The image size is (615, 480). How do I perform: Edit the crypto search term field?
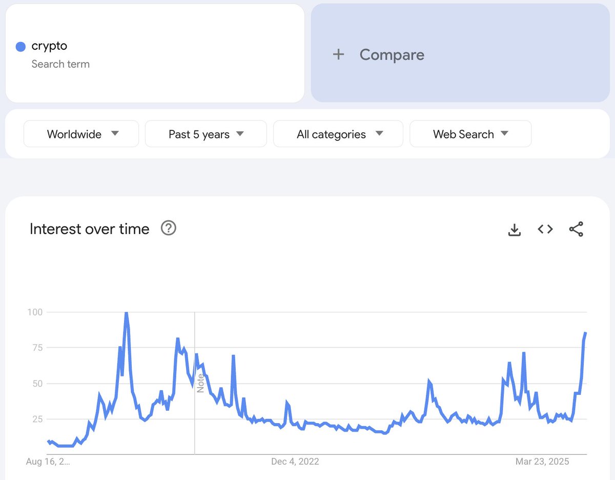click(x=155, y=53)
